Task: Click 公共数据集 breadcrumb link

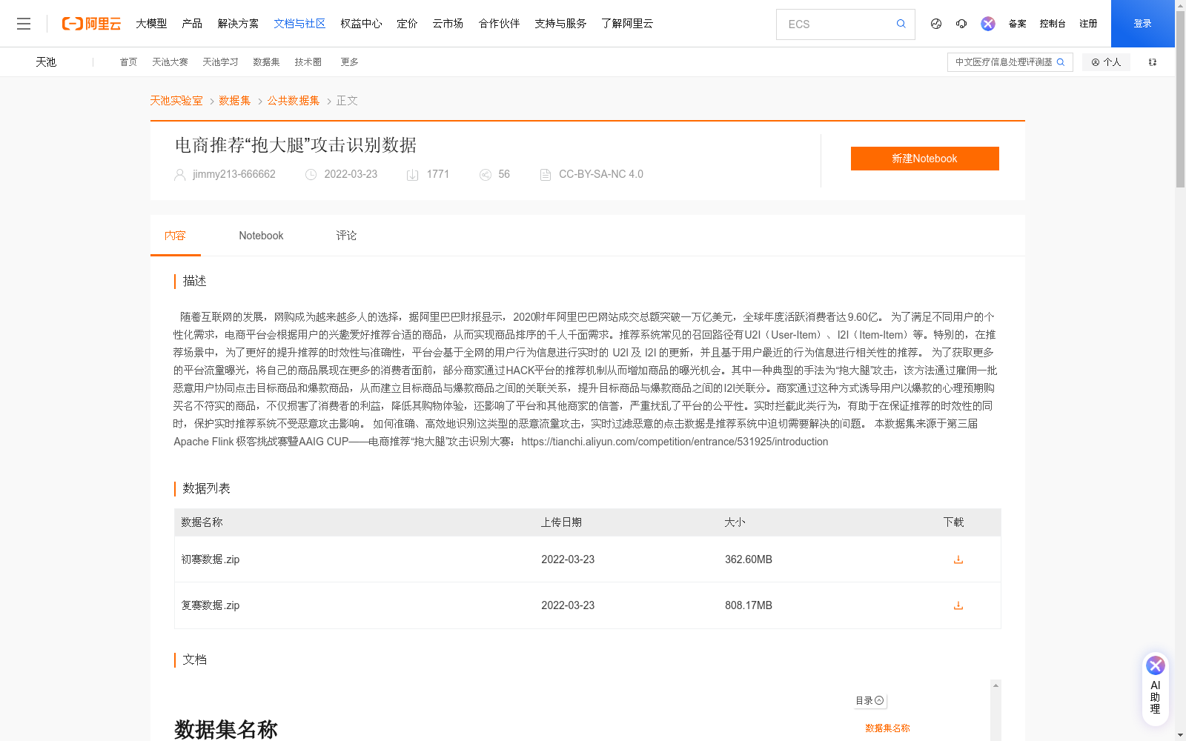Action: tap(294, 101)
